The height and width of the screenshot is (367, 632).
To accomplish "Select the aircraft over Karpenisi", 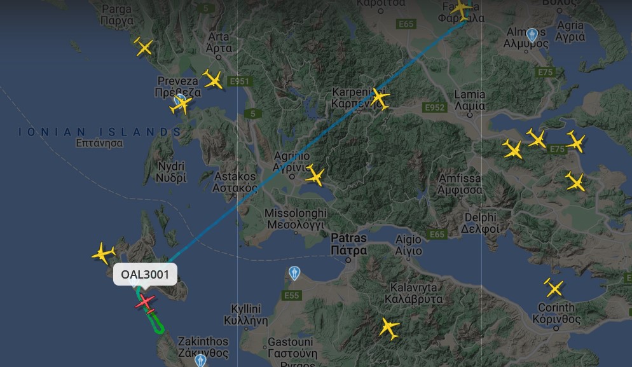I will coord(379,99).
